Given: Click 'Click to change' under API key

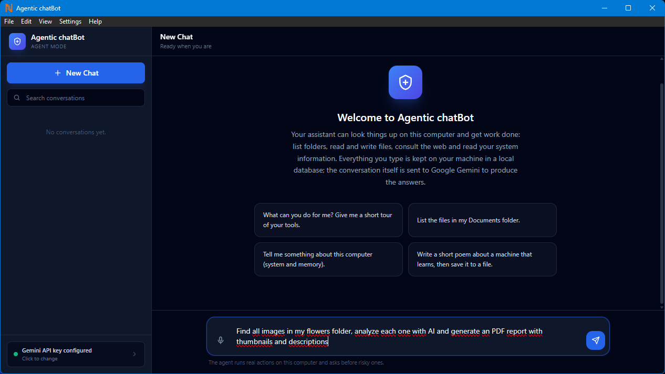Looking at the screenshot, I should [x=40, y=359].
